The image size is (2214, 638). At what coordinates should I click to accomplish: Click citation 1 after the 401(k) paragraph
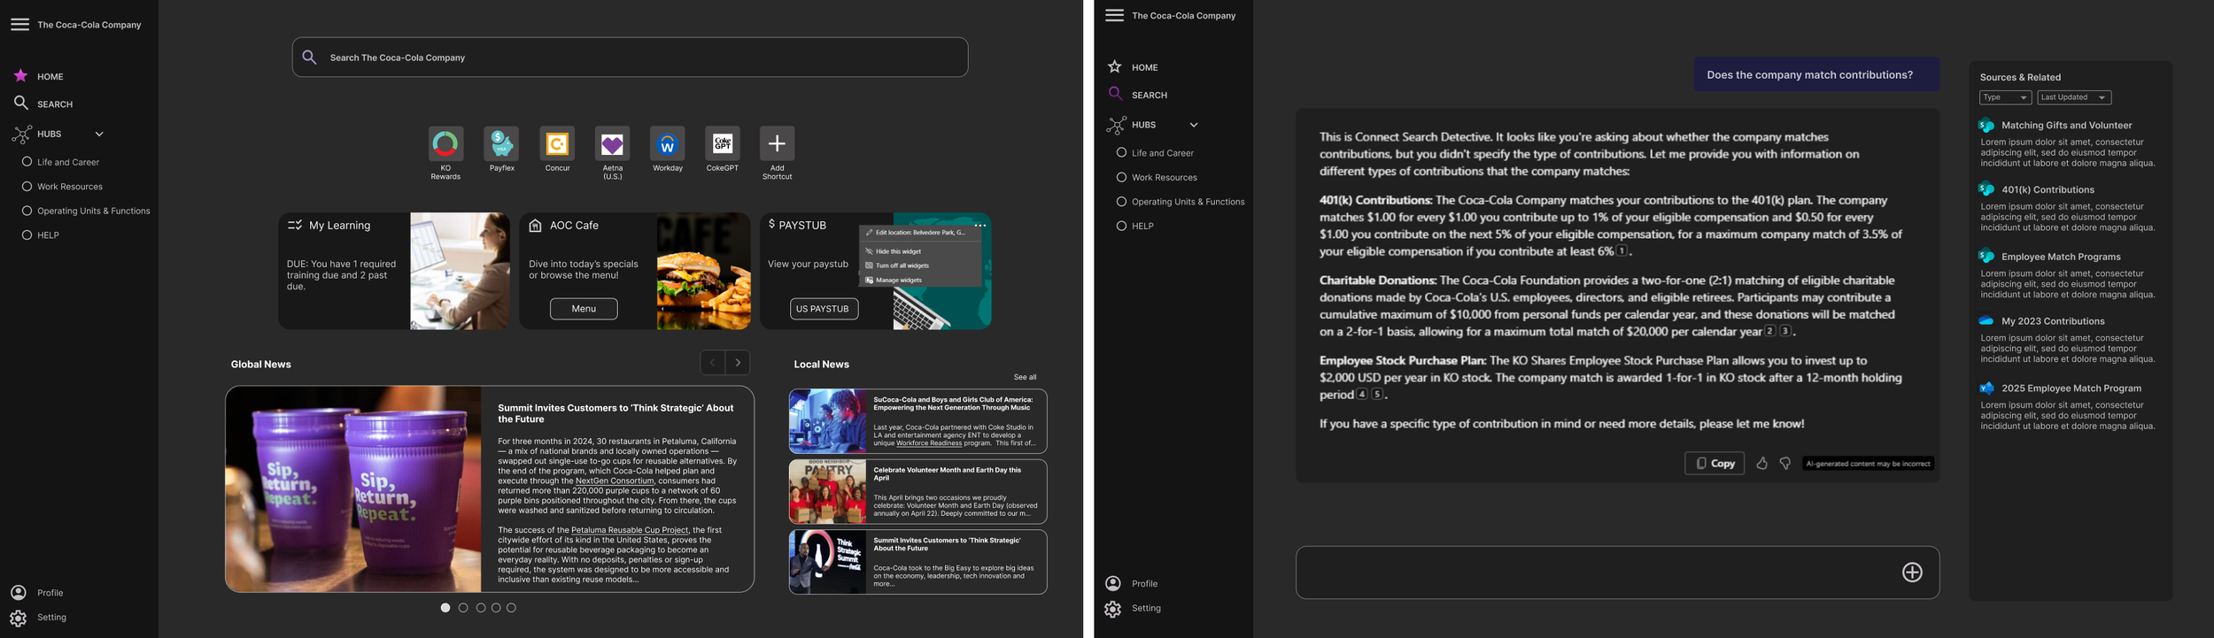(x=1622, y=250)
